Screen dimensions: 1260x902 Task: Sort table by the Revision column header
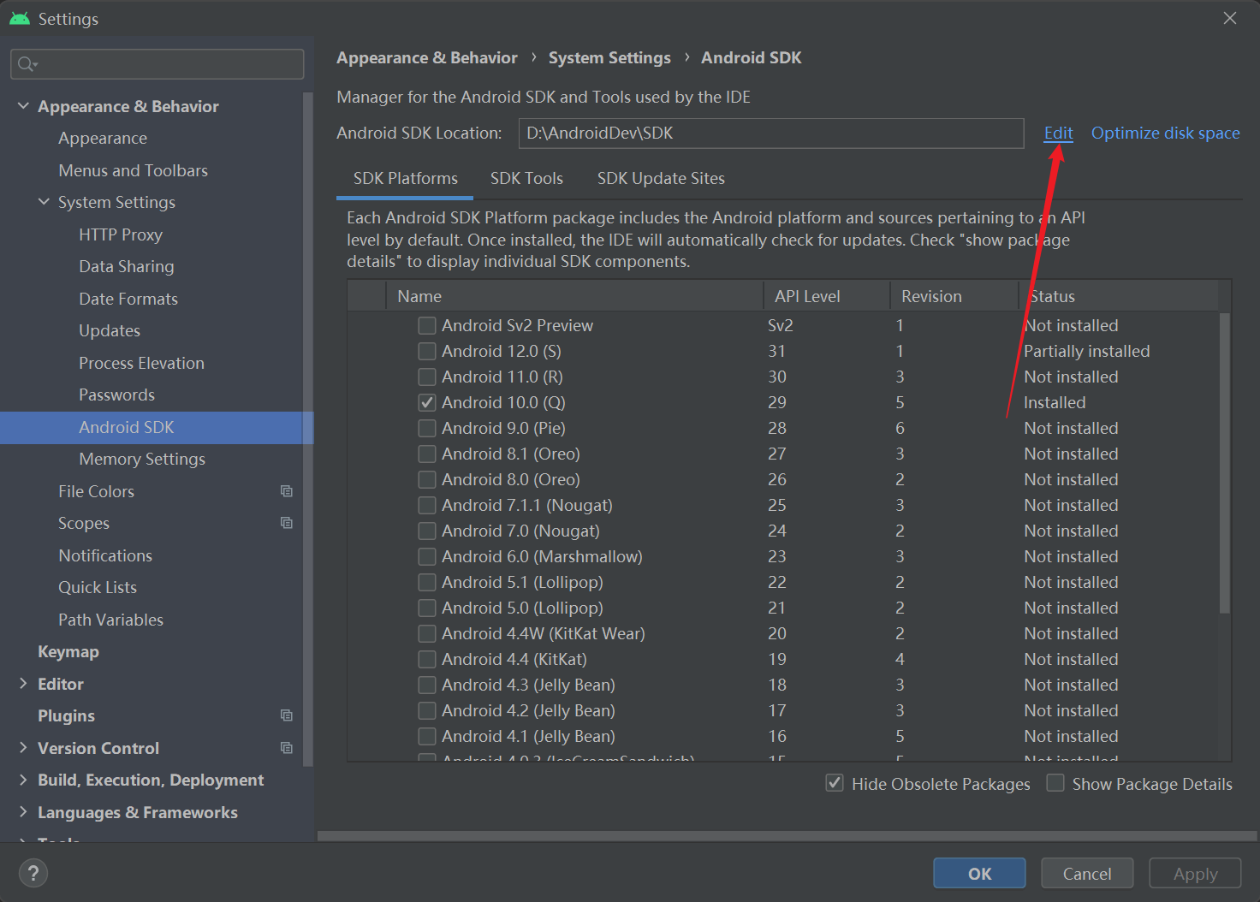pyautogui.click(x=954, y=296)
